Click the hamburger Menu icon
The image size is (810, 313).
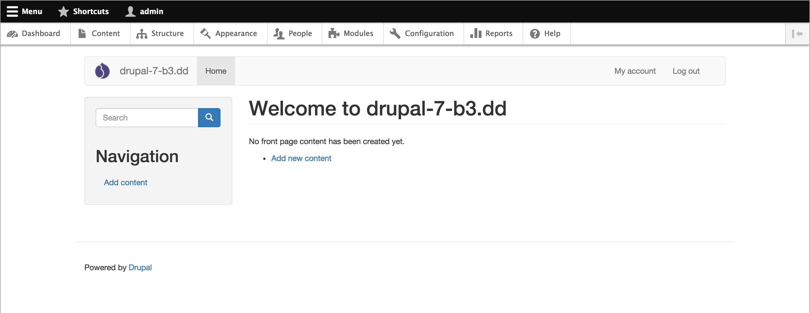click(x=12, y=11)
